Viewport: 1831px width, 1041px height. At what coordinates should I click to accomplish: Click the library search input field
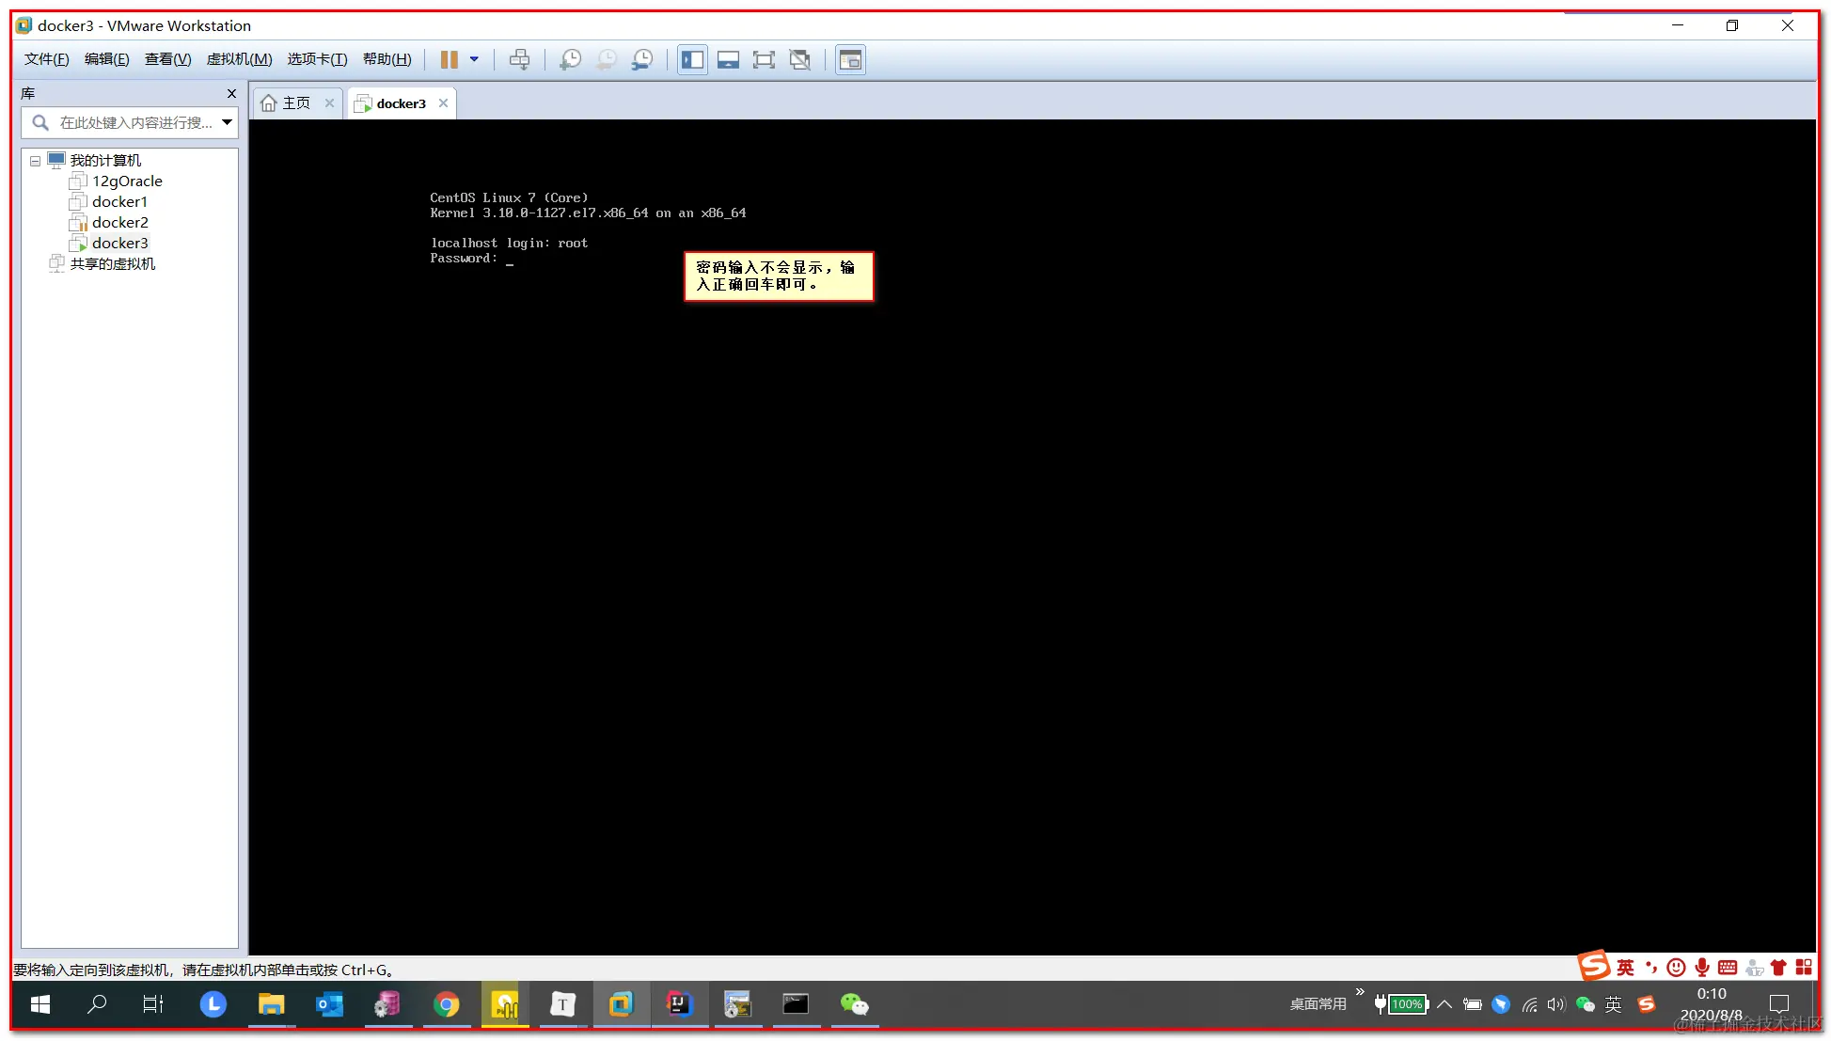[x=132, y=122]
